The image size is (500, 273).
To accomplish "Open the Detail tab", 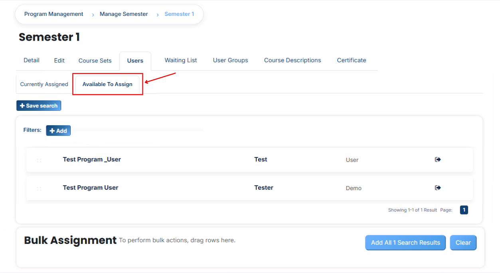I will [x=32, y=60].
